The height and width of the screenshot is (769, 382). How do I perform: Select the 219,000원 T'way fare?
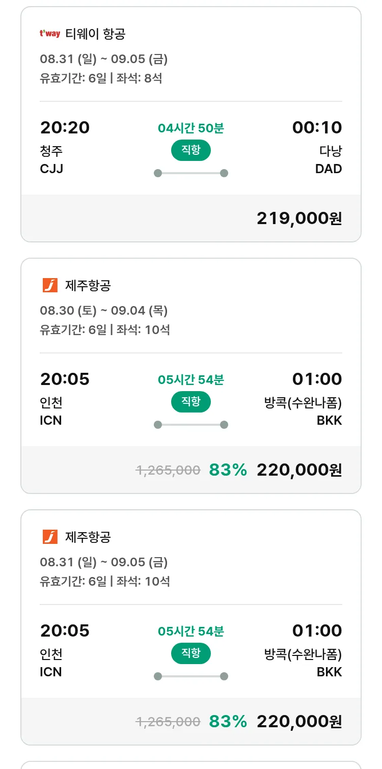(299, 218)
